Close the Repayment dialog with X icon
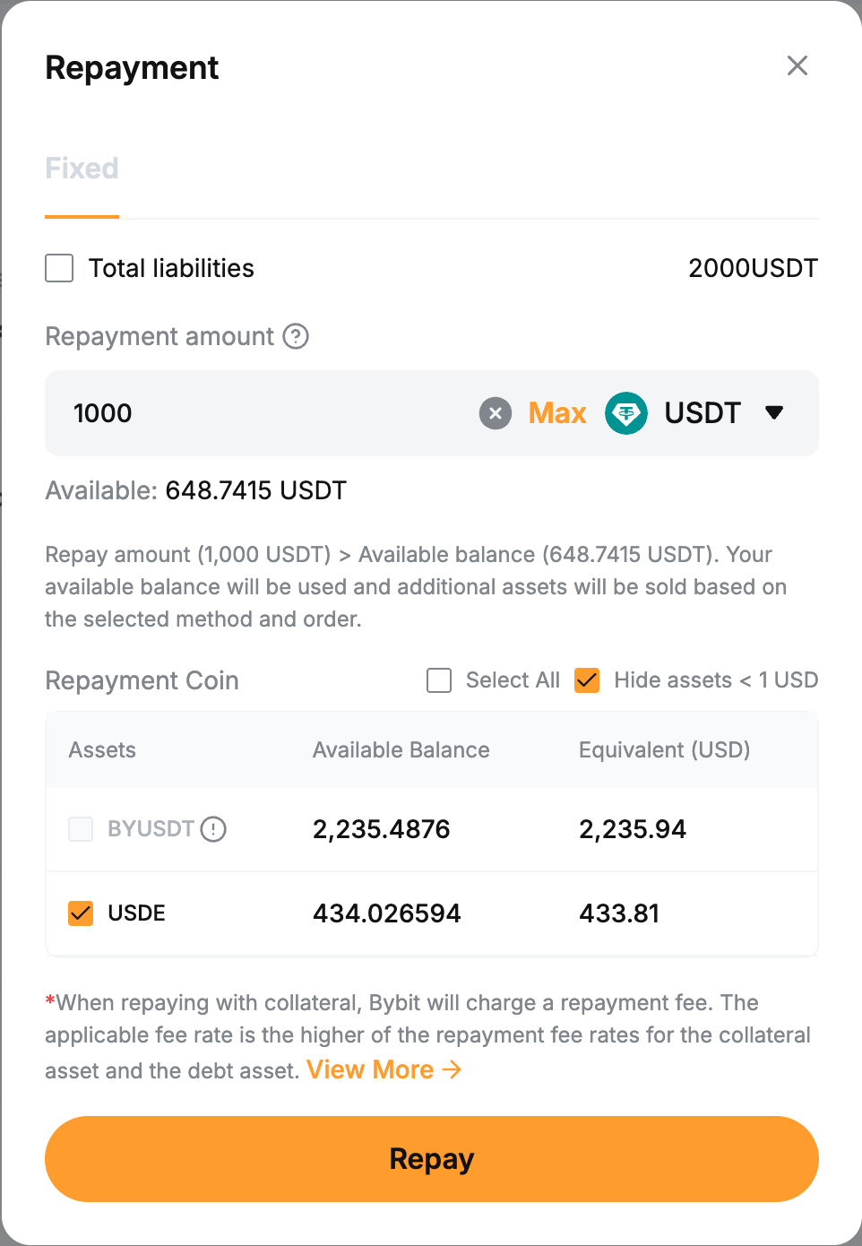862x1246 pixels. pos(797,65)
